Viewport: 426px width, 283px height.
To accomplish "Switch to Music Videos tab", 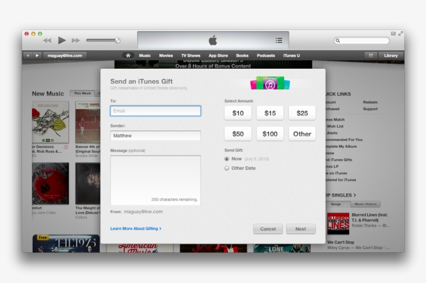I will [x=365, y=204].
